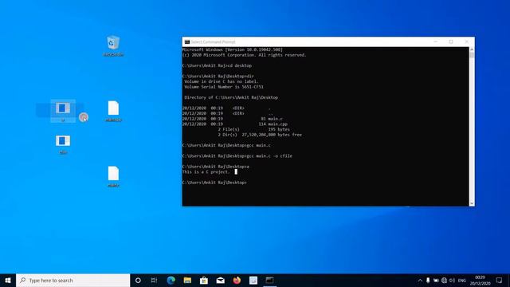The width and height of the screenshot is (510, 287).
Task: Click the battery tray icon
Action: click(x=436, y=280)
